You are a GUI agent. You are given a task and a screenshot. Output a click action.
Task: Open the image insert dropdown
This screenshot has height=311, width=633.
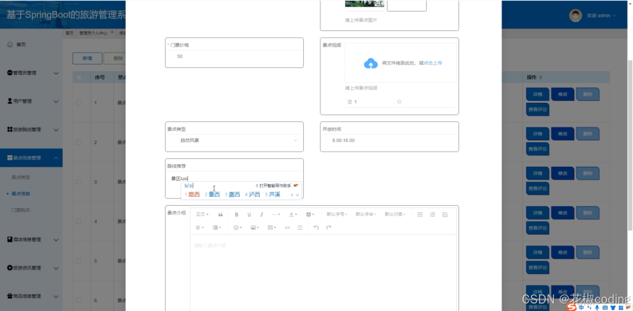255,228
